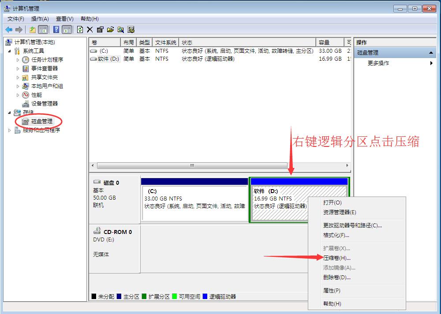441x314 pixels.
Task: Click the Properties toolbar icon
Action: pyautogui.click(x=100, y=29)
